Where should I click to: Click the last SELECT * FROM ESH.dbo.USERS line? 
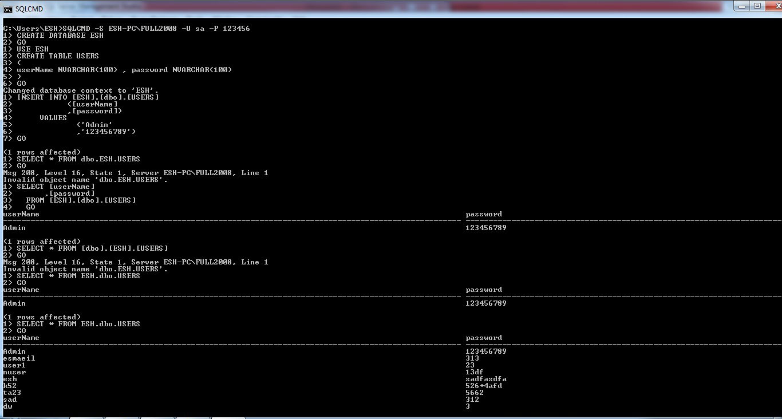click(x=78, y=324)
